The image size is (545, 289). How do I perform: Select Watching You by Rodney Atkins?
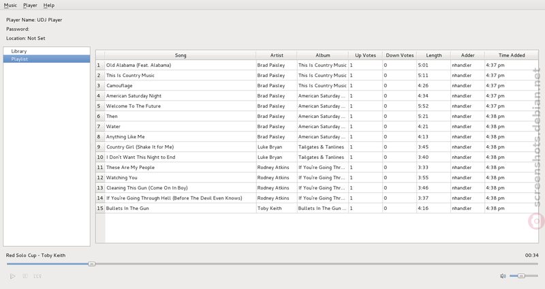(317, 178)
